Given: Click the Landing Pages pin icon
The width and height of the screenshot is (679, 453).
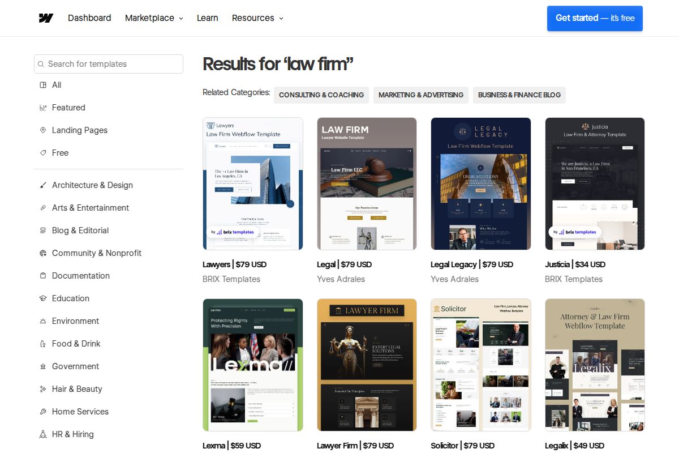Looking at the screenshot, I should [x=43, y=130].
